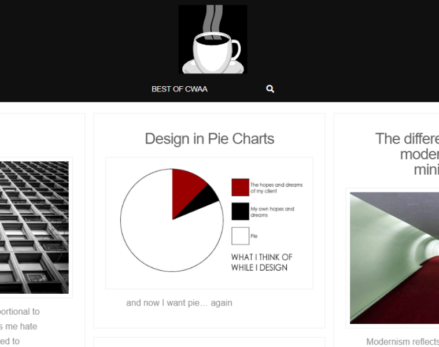
Task: Open the BEST OF CWAA menu
Action: point(179,89)
